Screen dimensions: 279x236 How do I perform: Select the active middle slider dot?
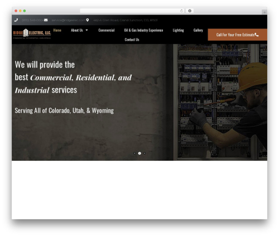tap(139, 153)
